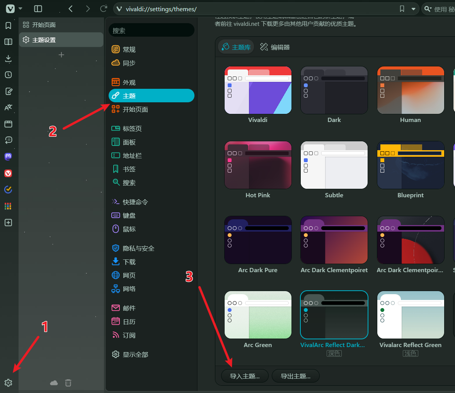Select the 主题 settings section
The height and width of the screenshot is (393, 455).
152,96
